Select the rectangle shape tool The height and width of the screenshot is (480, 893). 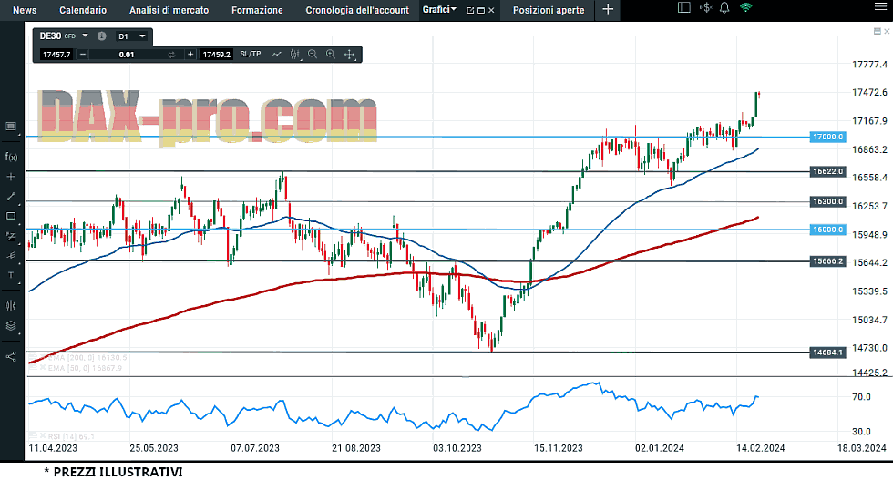[x=11, y=217]
